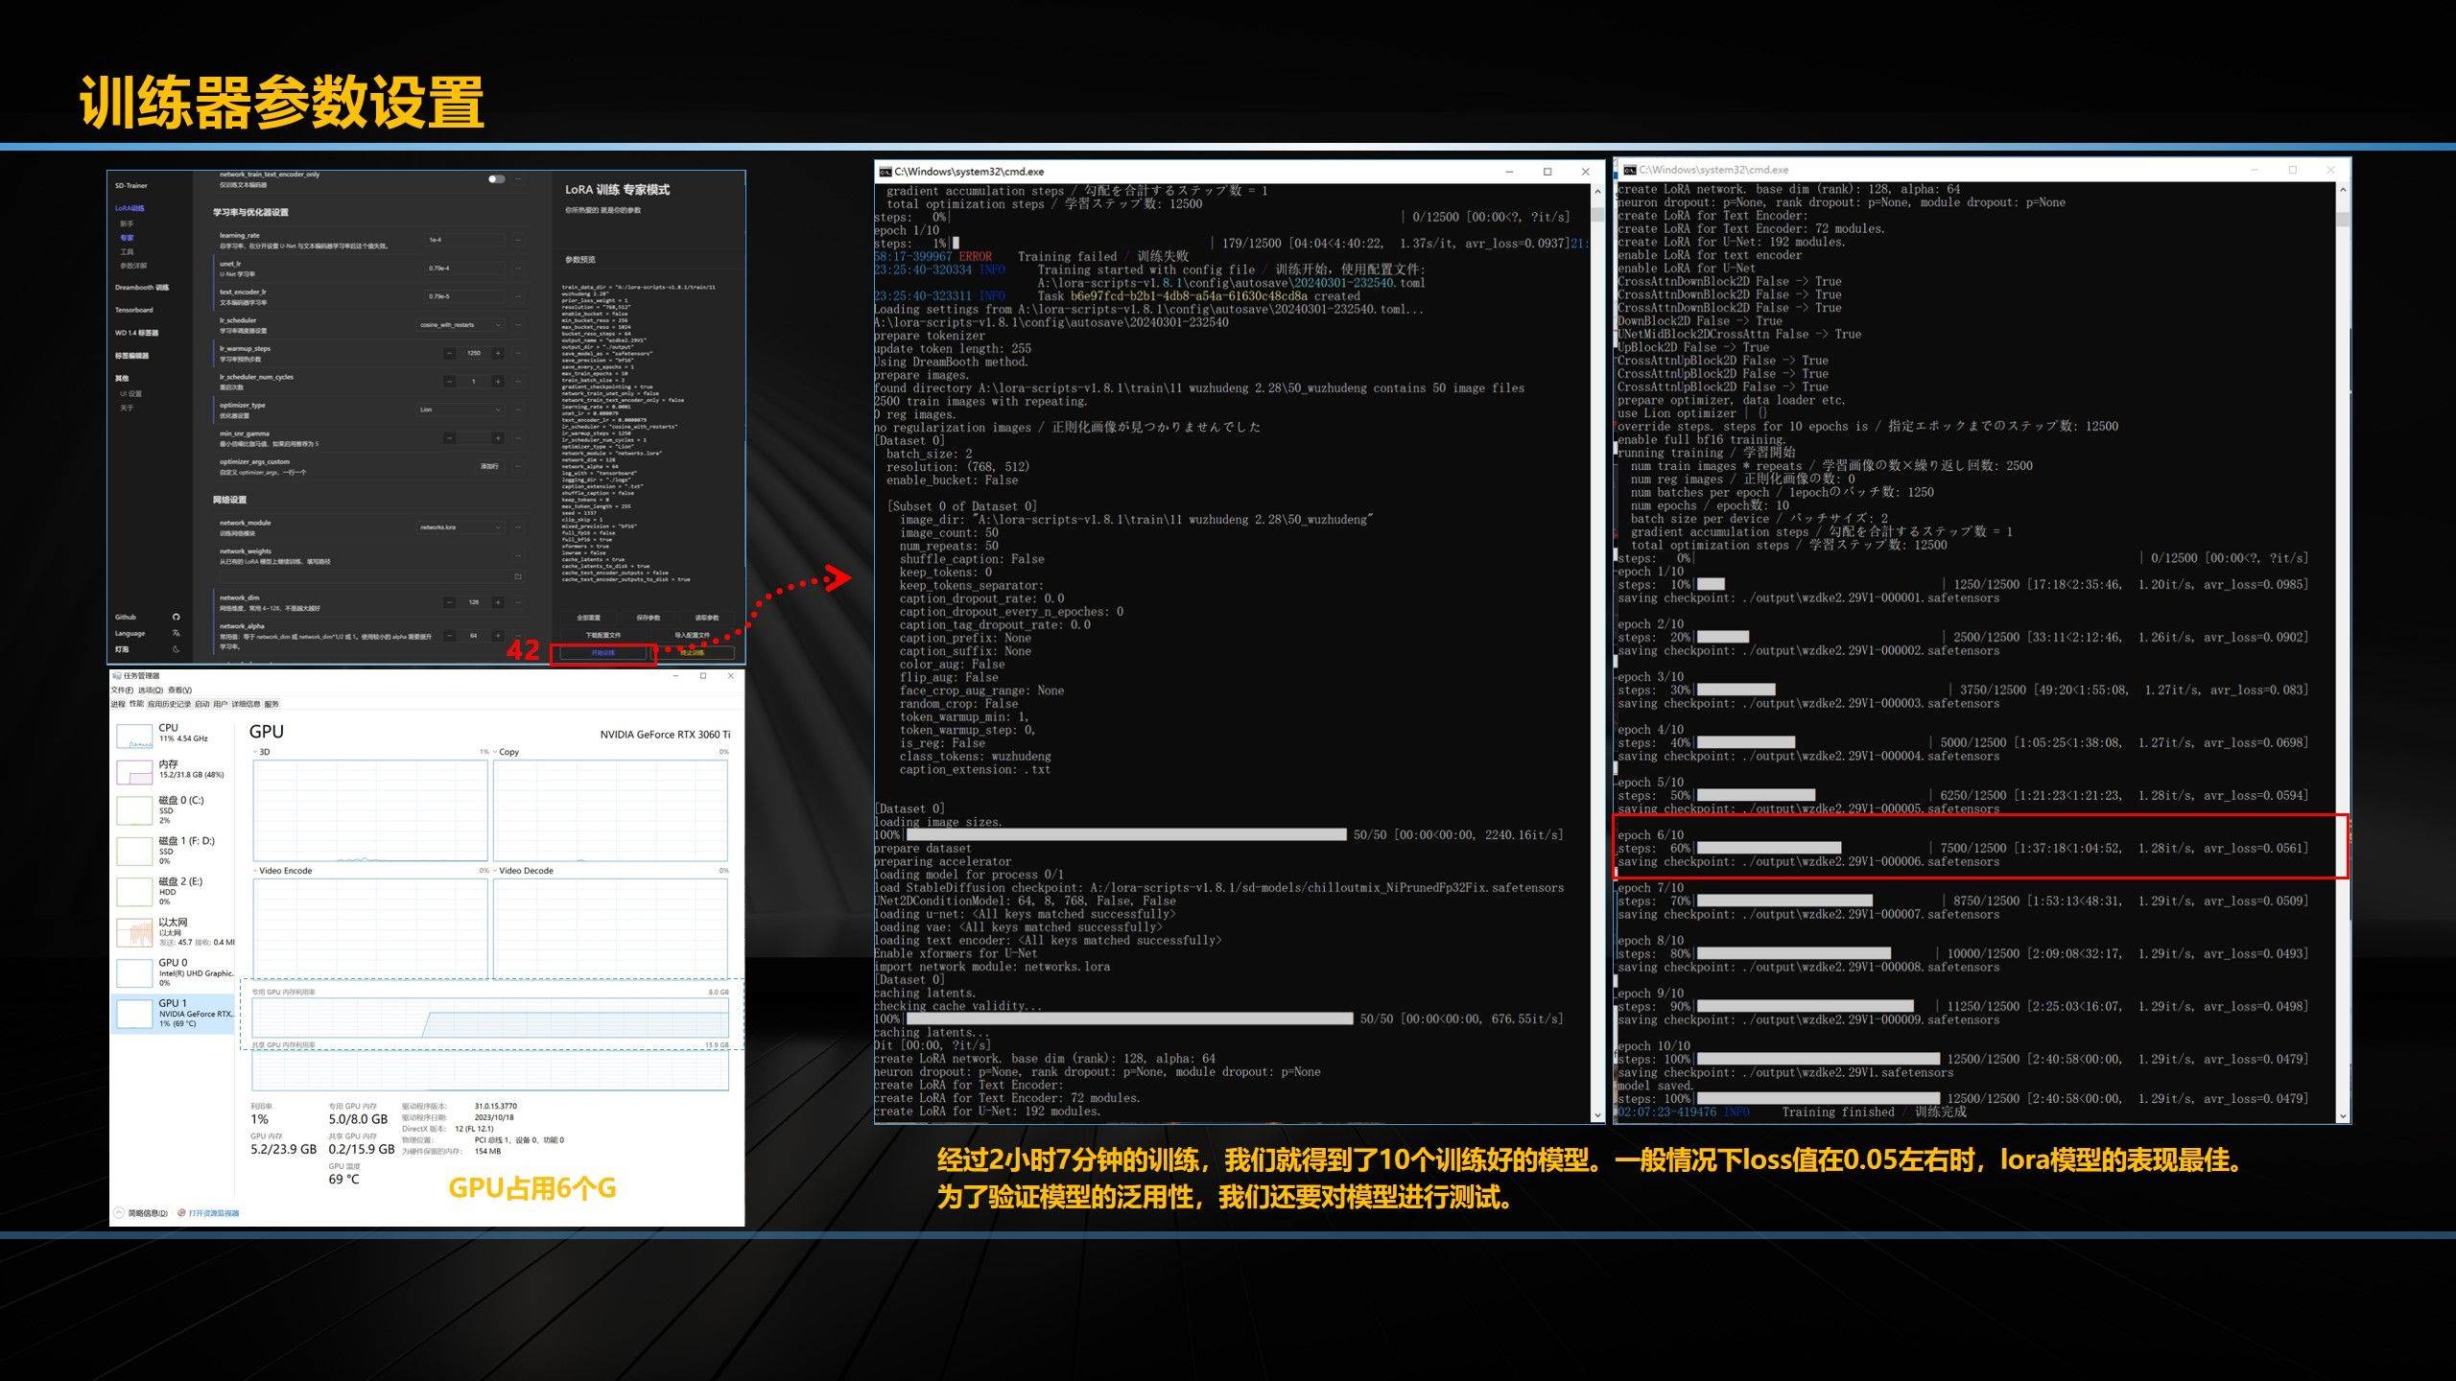Select the CPU graph thumbnail in Task Manager
The image size is (2456, 1381).
click(134, 737)
